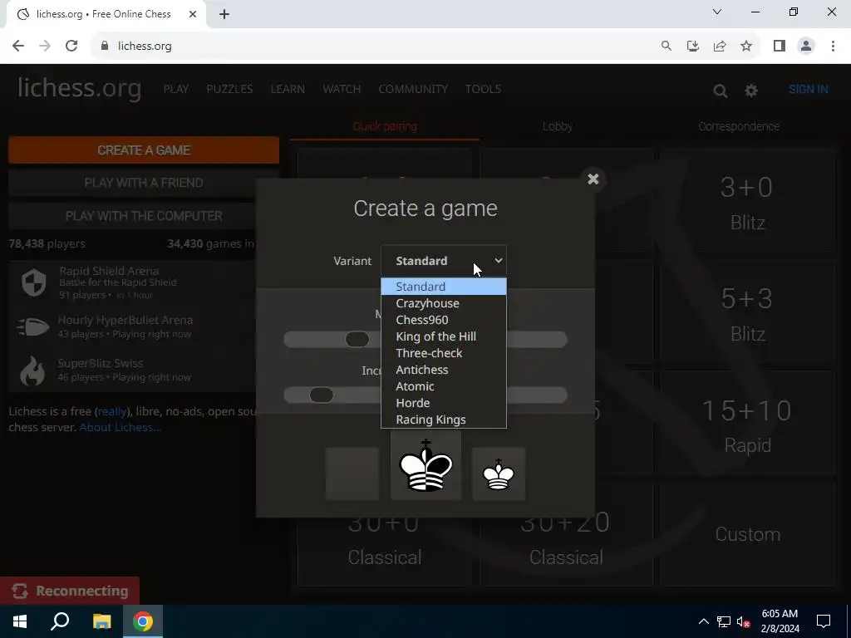Open the PUZZLES menu
Screen dimensions: 851x638
pos(229,89)
